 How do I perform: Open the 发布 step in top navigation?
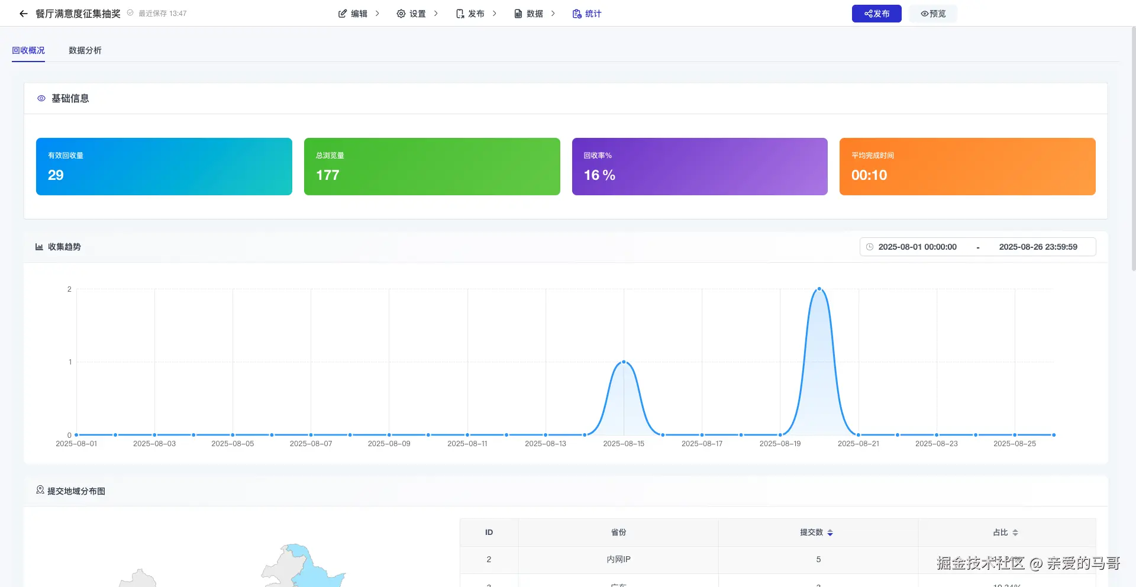coord(470,14)
